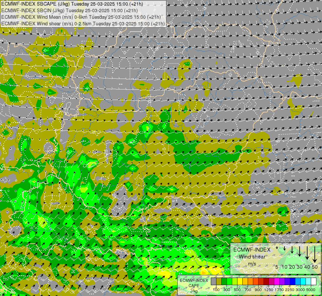This screenshot has width=322, height=296.
Task: Click the 100 value on the CAPE scale
Action: tap(216, 290)
